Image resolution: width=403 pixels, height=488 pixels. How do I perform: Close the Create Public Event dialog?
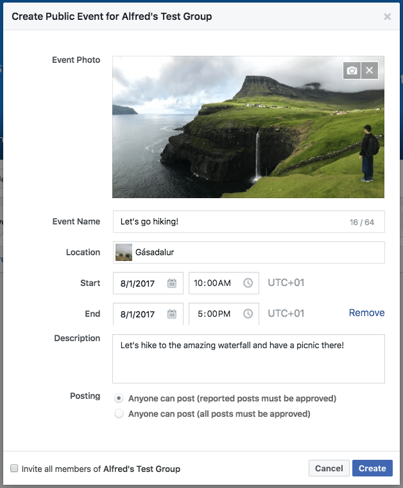387,17
